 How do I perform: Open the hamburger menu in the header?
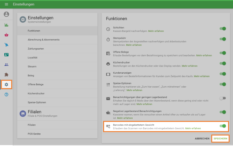[x=6, y=4]
